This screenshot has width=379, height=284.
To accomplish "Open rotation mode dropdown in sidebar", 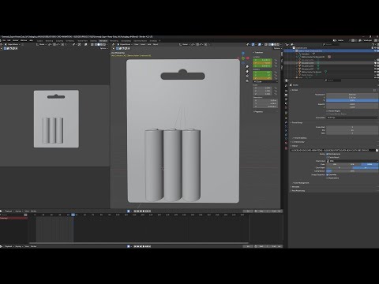I will point(265,81).
